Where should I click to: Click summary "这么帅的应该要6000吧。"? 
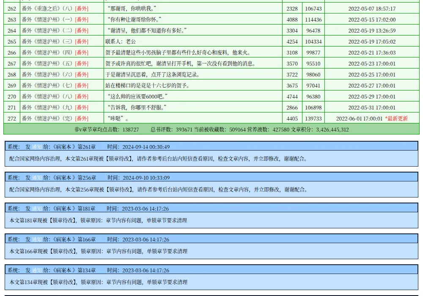coord(137,96)
